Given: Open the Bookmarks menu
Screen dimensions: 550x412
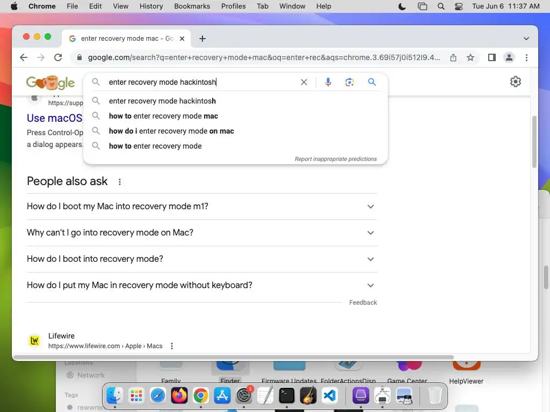Looking at the screenshot, I should 192,6.
